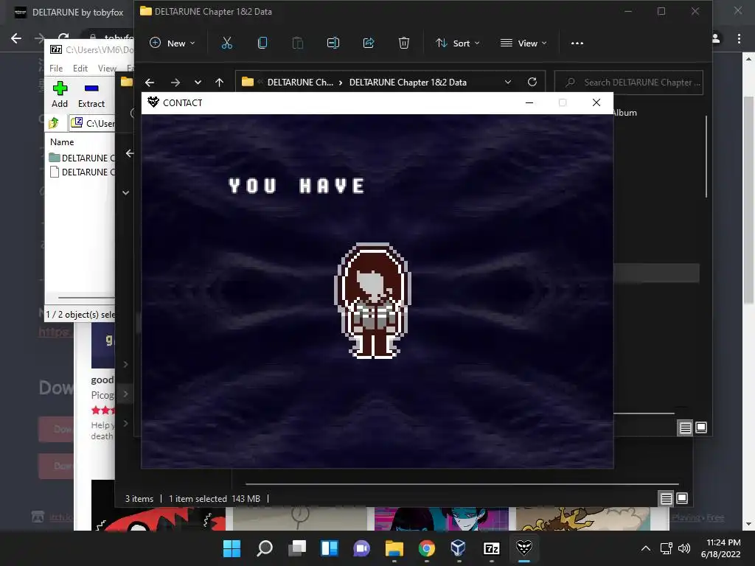Go up one folder level in Explorer
The image size is (755, 566).
click(x=220, y=83)
